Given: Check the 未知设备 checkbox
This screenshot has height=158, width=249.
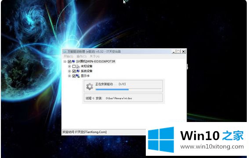Looking at the screenshot, I should (74, 66).
